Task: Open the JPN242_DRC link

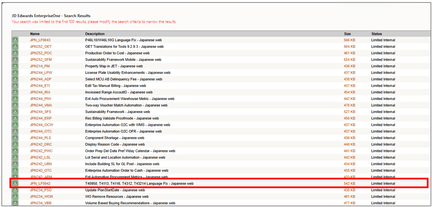Action: [41, 144]
